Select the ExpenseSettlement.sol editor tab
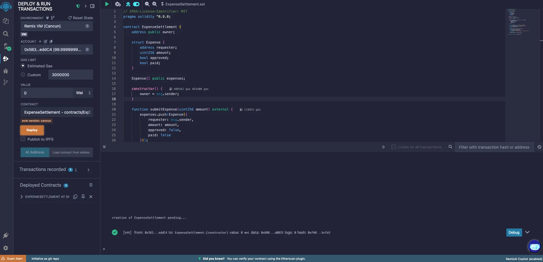The image size is (543, 262). click(x=183, y=4)
